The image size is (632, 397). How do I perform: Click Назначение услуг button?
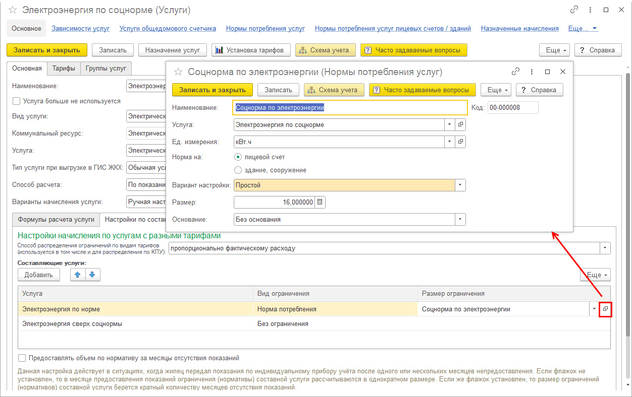point(173,50)
